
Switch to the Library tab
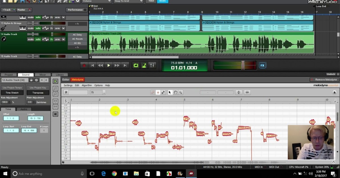pyautogui.click(x=60, y=75)
